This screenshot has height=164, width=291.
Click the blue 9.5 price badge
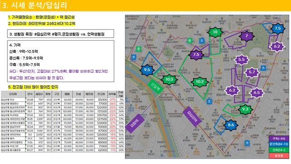147,70
